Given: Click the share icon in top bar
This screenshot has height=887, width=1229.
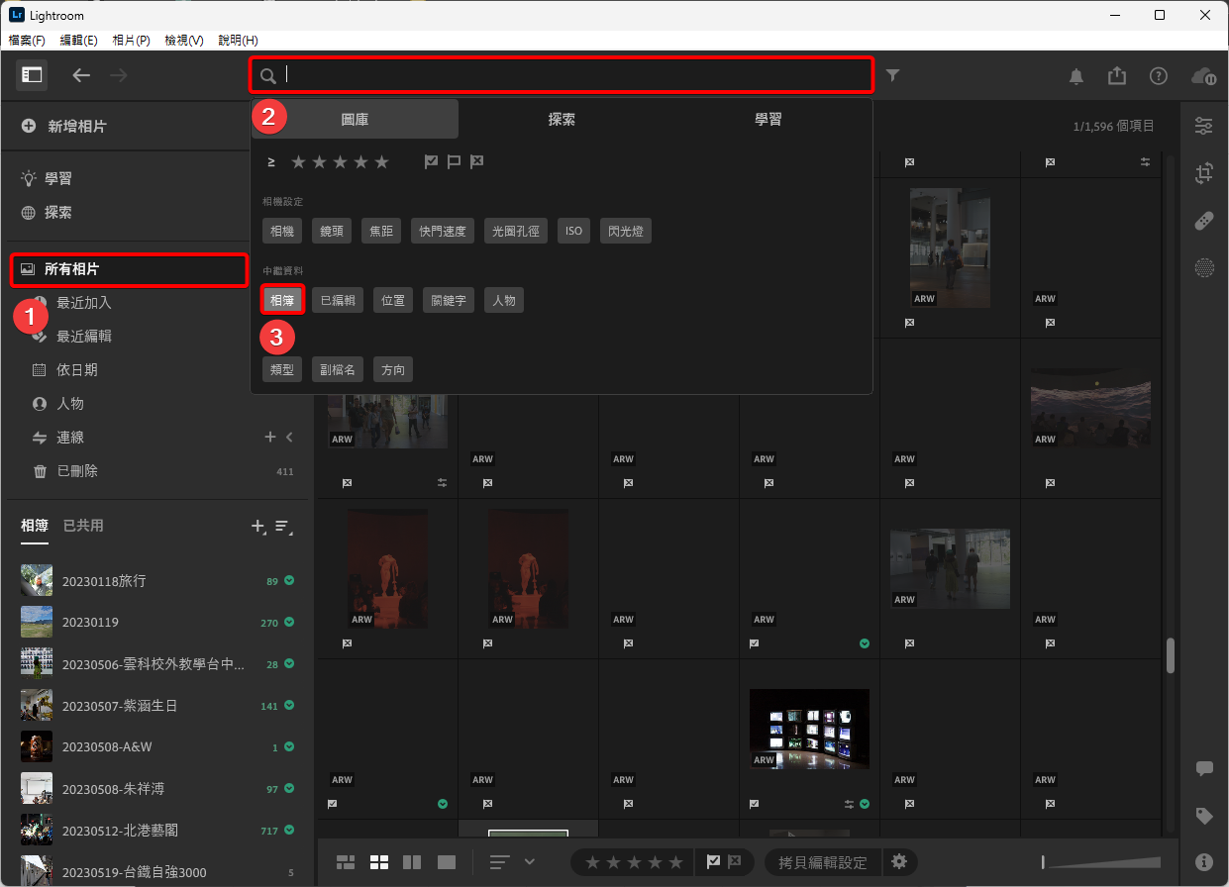Looking at the screenshot, I should coord(1117,76).
